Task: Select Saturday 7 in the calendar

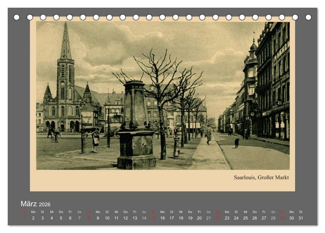Action: click(79, 218)
